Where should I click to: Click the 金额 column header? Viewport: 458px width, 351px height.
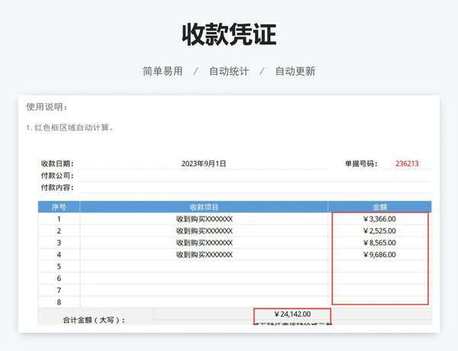point(379,207)
